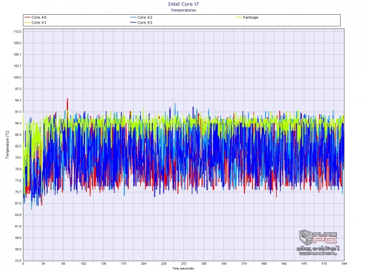Click the Package legend entry

248,18
